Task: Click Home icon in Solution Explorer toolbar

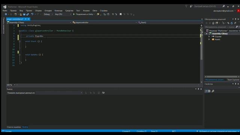Action: coord(213,23)
